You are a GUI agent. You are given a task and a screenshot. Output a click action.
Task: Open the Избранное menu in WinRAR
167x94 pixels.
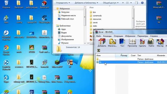tap(130, 36)
